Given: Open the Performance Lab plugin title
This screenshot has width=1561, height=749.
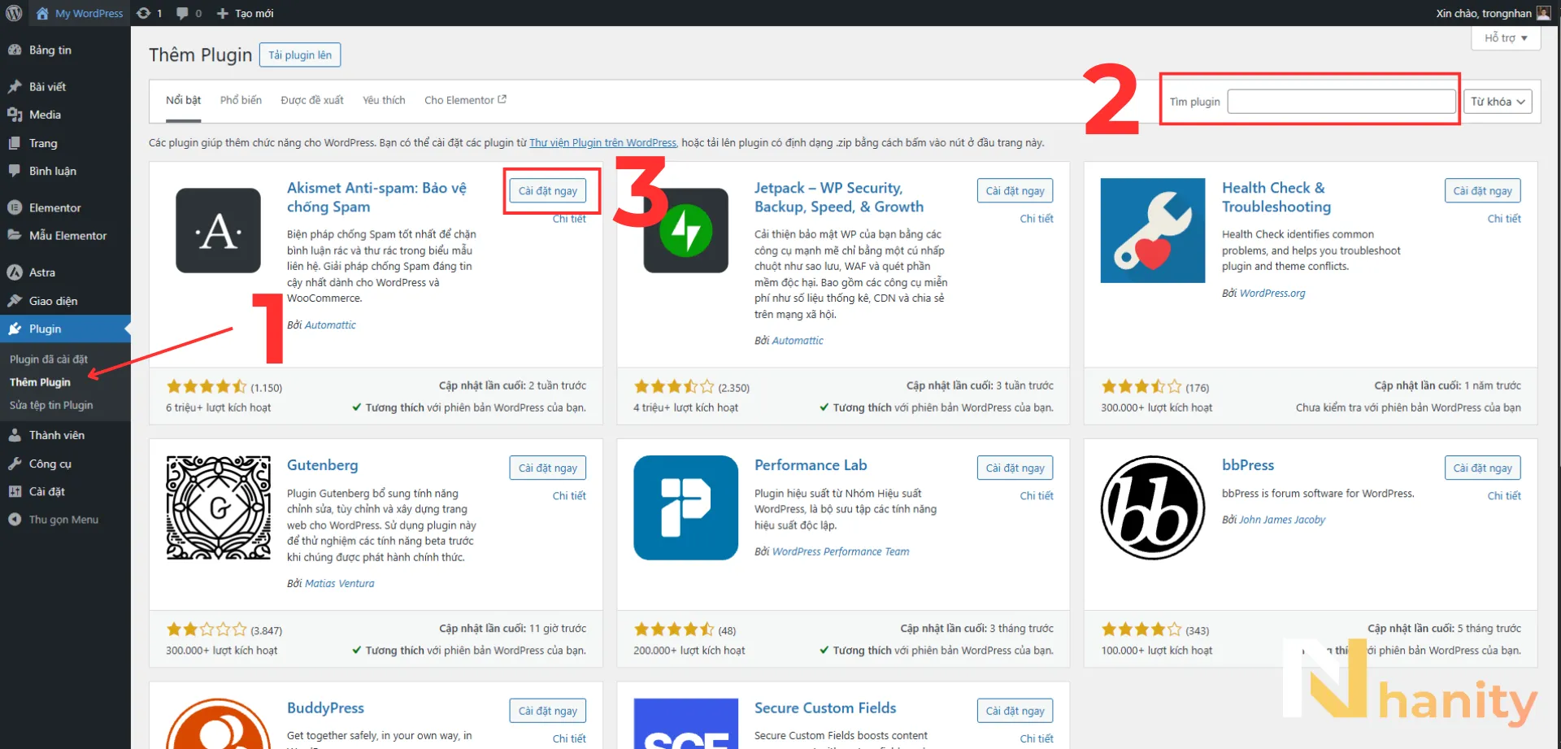Looking at the screenshot, I should point(810,464).
